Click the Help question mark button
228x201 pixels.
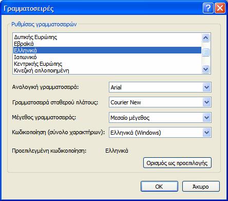tap(208, 8)
